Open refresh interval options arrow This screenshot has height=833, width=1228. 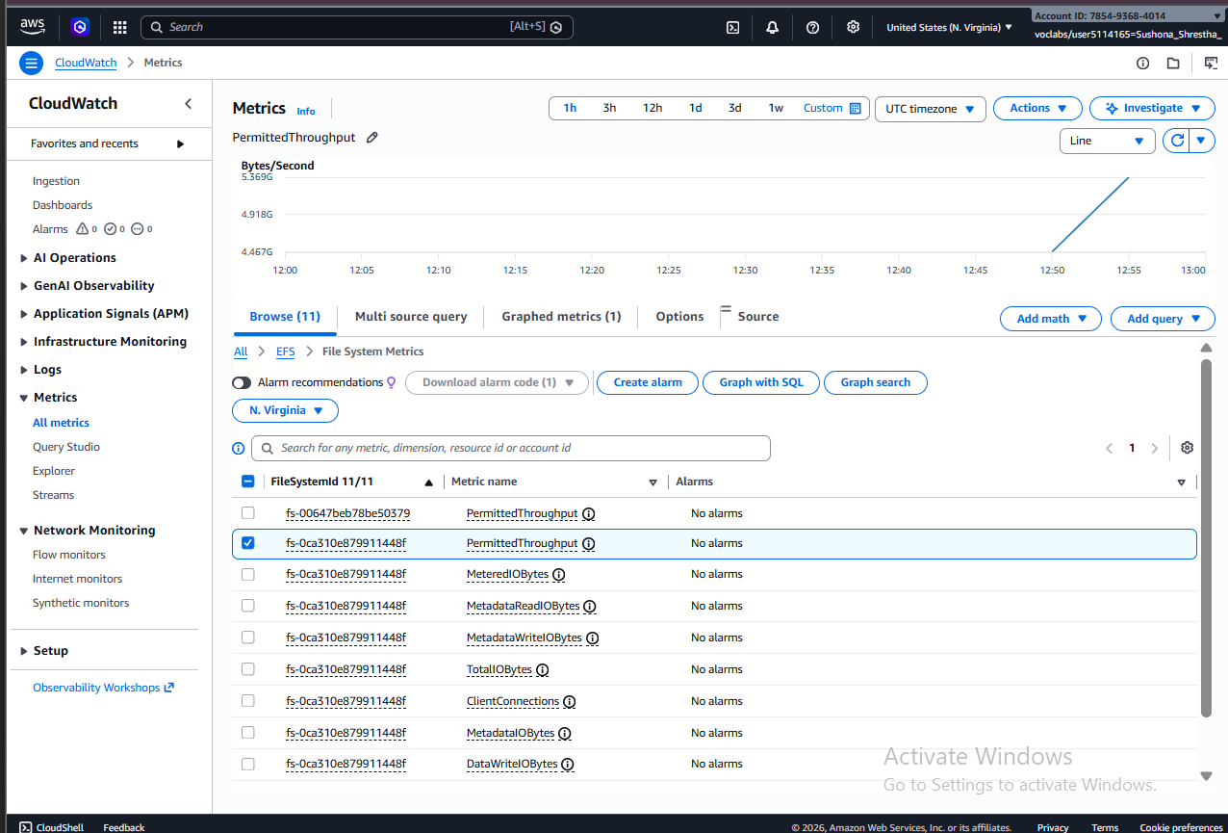pos(1202,141)
